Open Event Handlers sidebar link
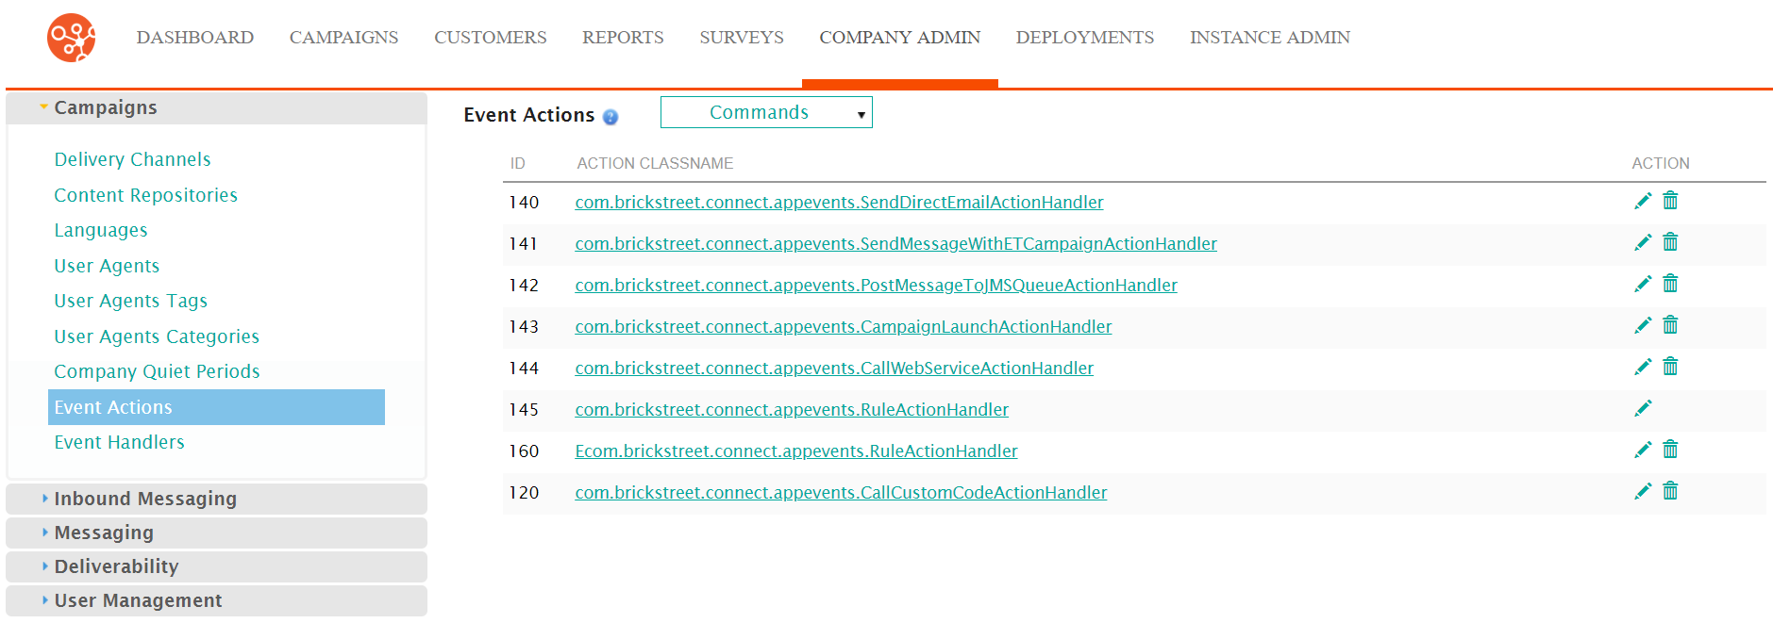 pos(119,442)
